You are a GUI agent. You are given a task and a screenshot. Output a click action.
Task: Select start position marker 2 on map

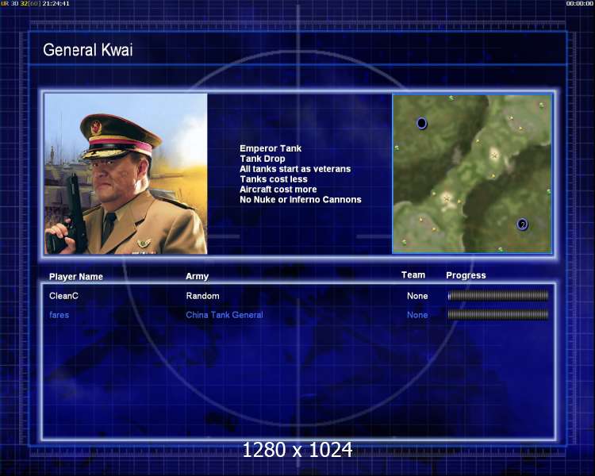point(523,225)
